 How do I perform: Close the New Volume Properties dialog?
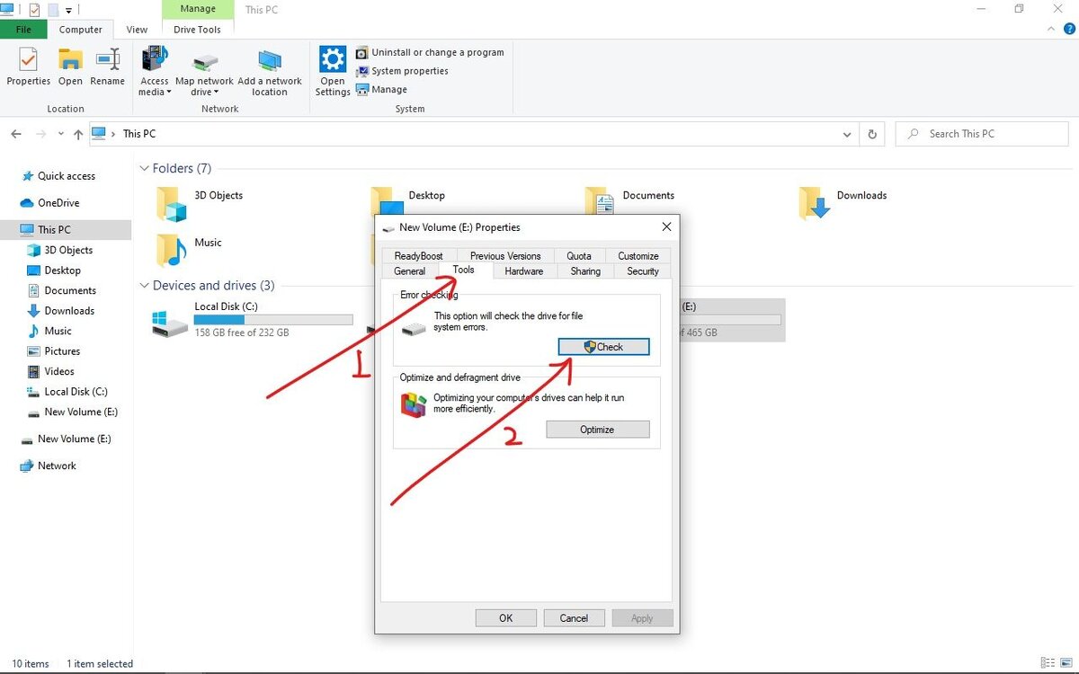pos(666,227)
